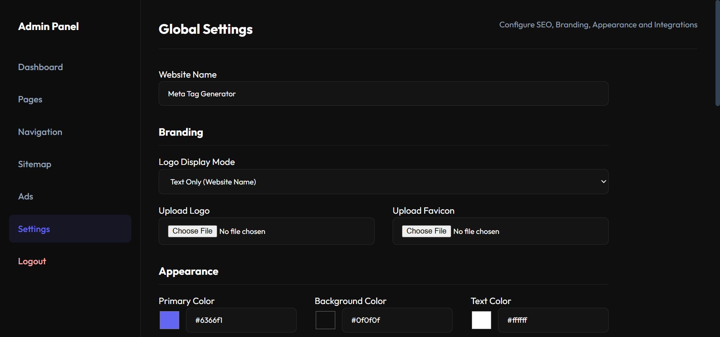Open the Text Color swatch picker

pos(481,320)
